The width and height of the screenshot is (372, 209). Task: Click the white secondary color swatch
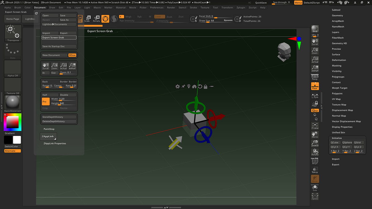tap(17, 140)
